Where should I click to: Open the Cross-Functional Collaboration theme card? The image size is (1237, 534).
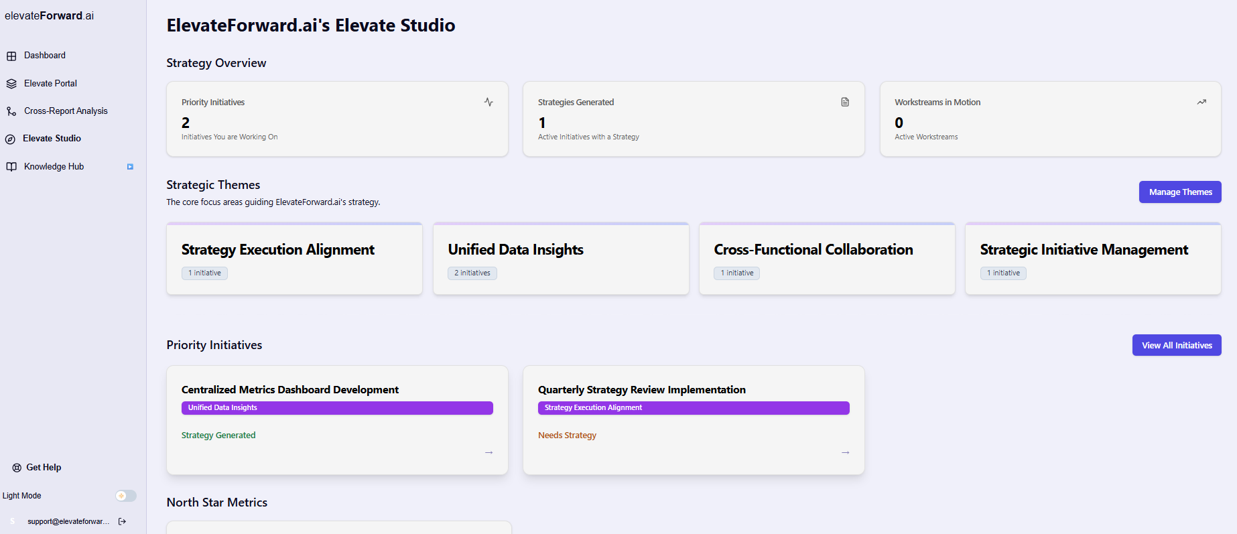click(x=827, y=259)
